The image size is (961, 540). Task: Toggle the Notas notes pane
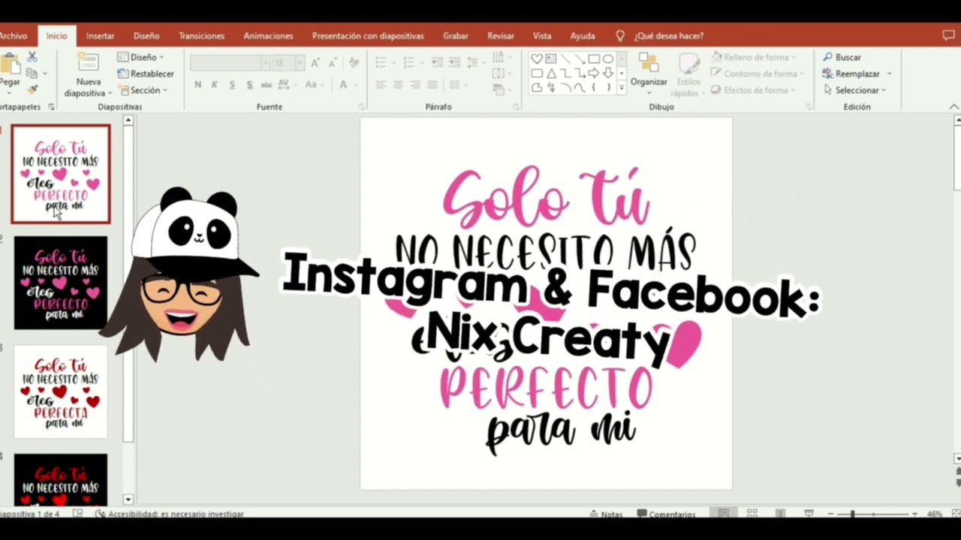pos(607,514)
